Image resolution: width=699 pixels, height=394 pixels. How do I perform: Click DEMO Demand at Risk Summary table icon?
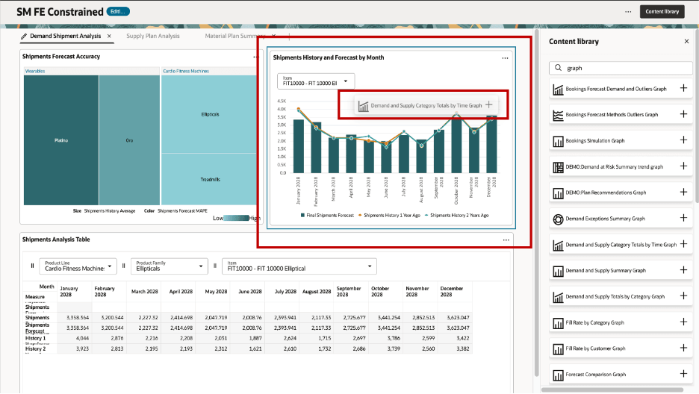(558, 167)
